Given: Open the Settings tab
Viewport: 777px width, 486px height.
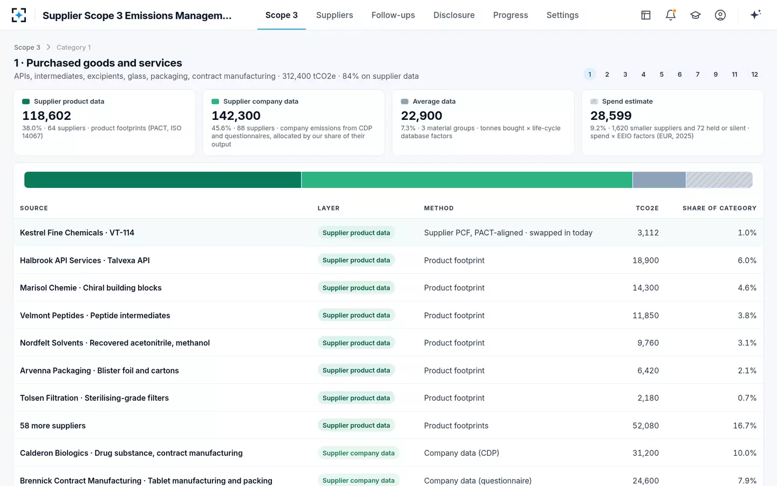Looking at the screenshot, I should (x=563, y=15).
